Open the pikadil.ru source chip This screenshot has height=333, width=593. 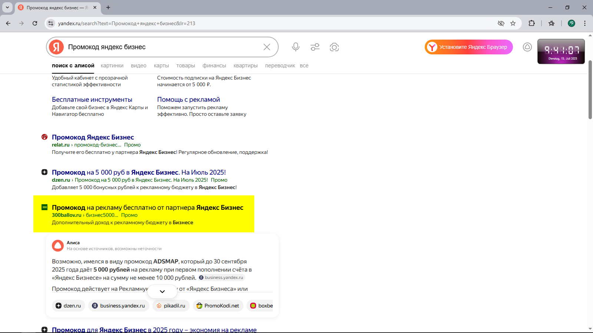click(171, 306)
